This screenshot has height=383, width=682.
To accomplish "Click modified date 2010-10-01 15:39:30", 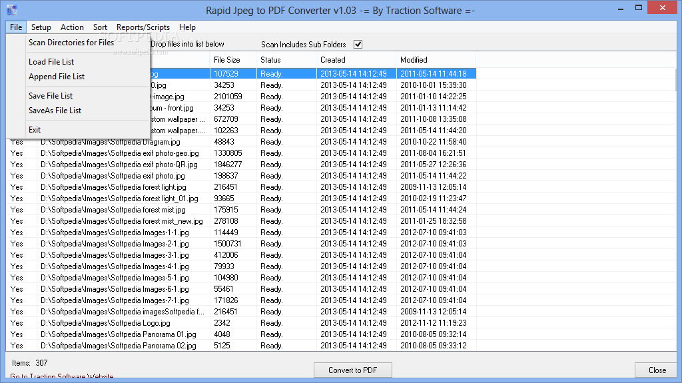I will tap(433, 85).
